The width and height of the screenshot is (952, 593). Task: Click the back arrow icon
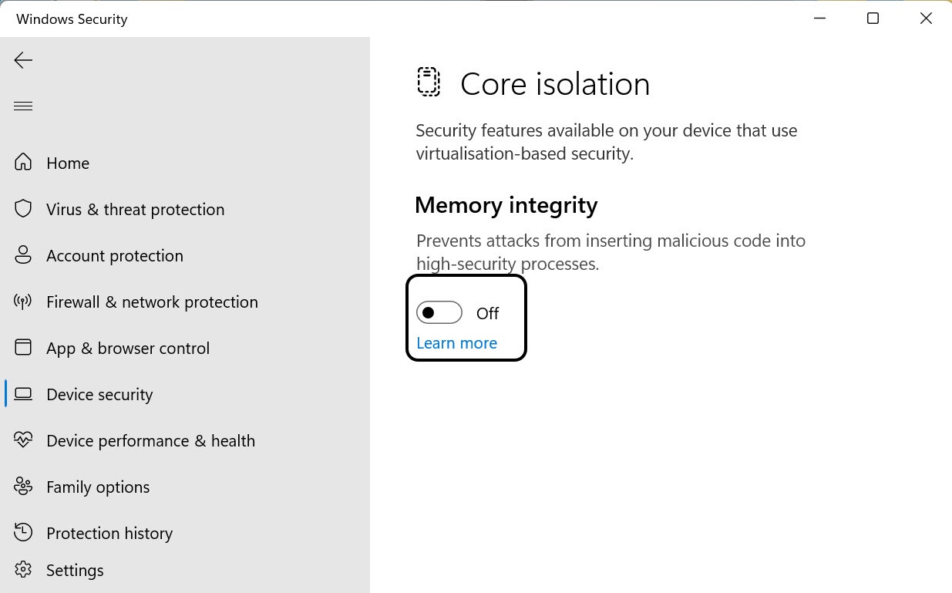click(23, 60)
